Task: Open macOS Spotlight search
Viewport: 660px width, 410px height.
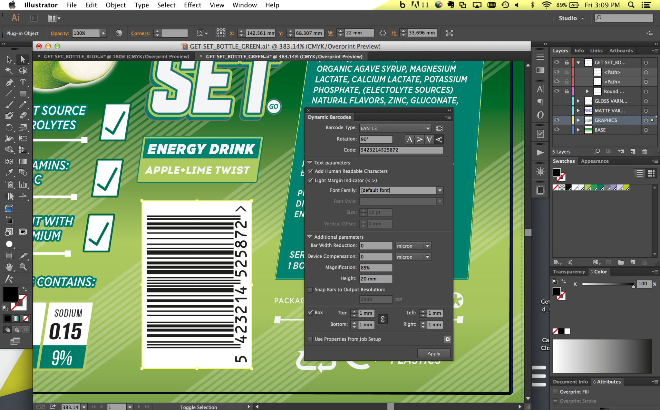Action: [x=631, y=5]
